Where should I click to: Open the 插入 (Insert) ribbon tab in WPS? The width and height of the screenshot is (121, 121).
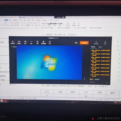tap(10, 20)
